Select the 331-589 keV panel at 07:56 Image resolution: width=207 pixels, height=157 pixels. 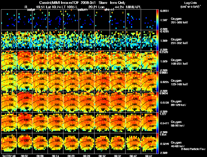9,20
